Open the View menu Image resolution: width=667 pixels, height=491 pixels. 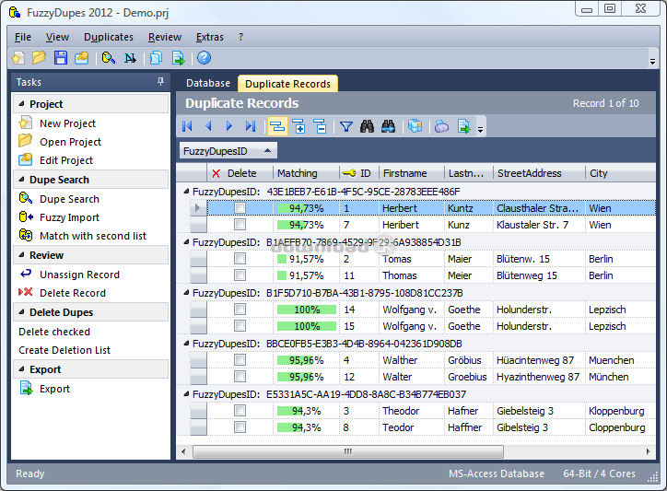[x=57, y=37]
